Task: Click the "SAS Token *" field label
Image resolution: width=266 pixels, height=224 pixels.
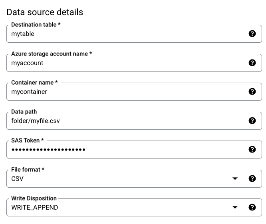Action: (28, 141)
